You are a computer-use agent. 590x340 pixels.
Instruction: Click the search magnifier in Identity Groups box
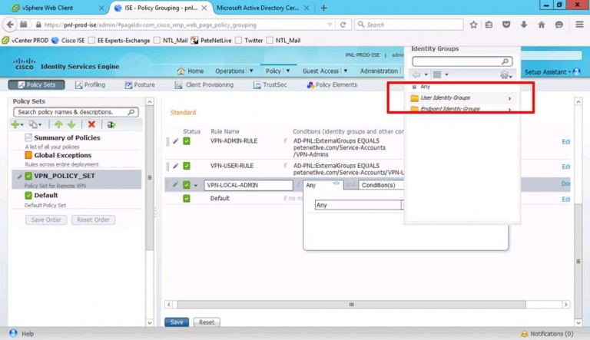505,61
